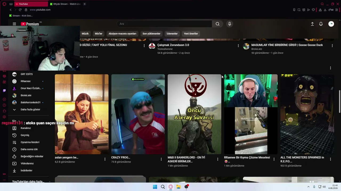
Task: Open the YouTube upload/create icon
Action: tap(312, 24)
